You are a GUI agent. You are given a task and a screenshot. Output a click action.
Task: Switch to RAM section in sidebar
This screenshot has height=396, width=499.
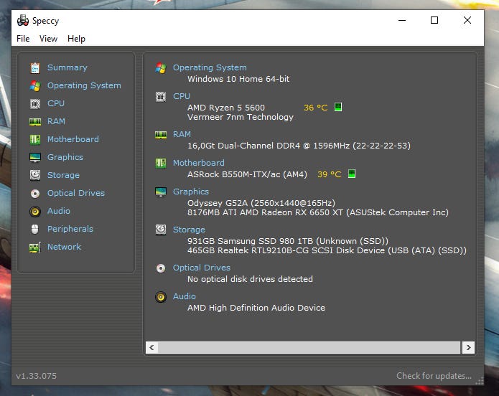click(x=56, y=121)
